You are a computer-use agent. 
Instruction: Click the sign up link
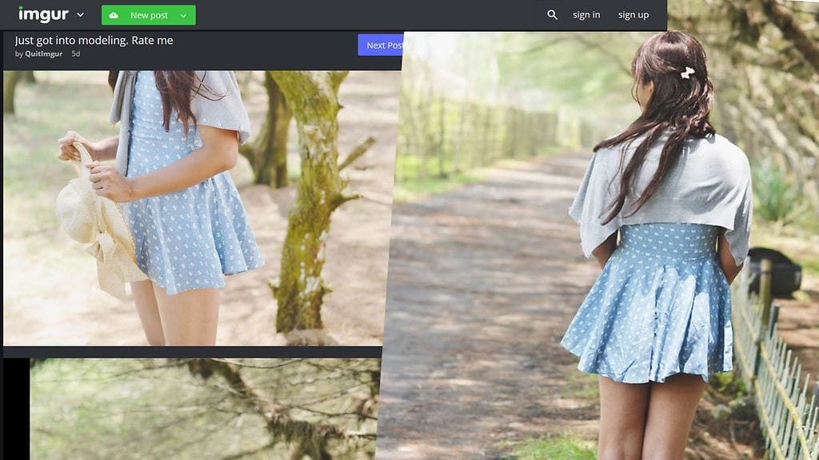[633, 15]
